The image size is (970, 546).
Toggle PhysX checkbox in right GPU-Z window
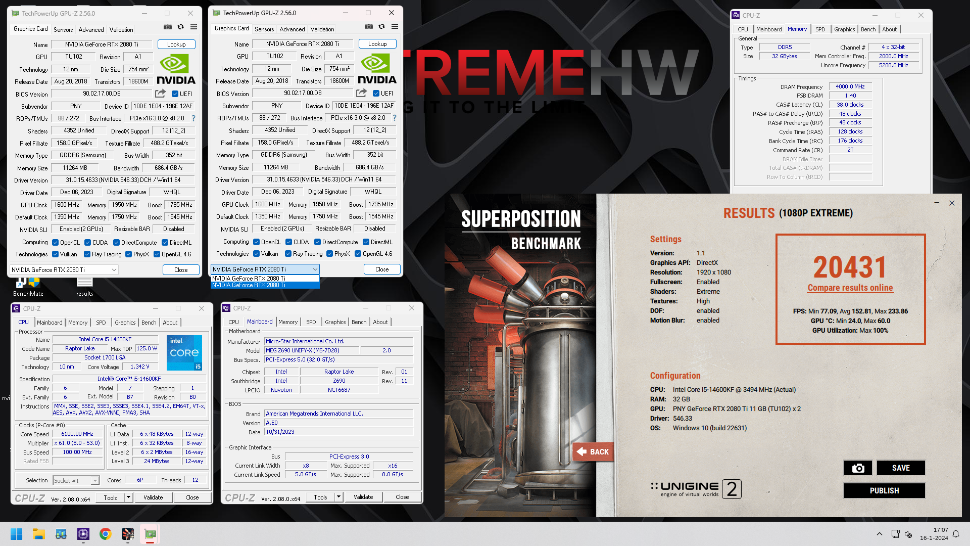[x=329, y=254]
